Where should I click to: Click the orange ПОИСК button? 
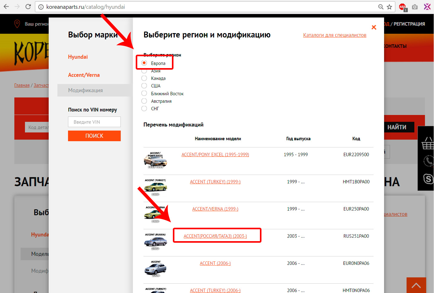point(94,136)
